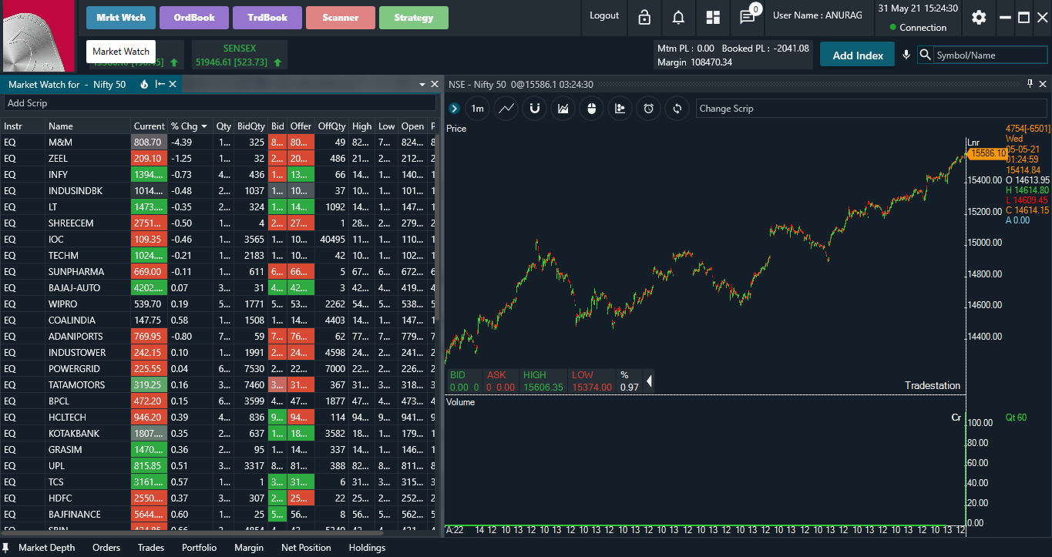Open the Net Position bottom tab
The width and height of the screenshot is (1052, 557).
[306, 548]
